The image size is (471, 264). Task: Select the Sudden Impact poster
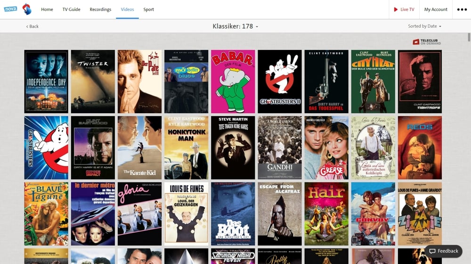93,148
